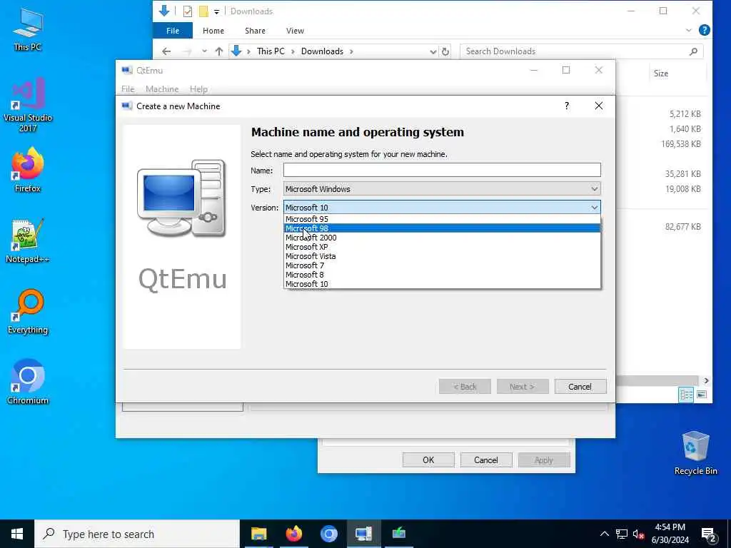This screenshot has height=548, width=731.
Task: Select Microsoft 2000 version option
Action: pos(442,238)
